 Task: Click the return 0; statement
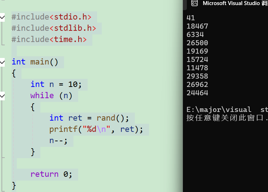point(51,174)
